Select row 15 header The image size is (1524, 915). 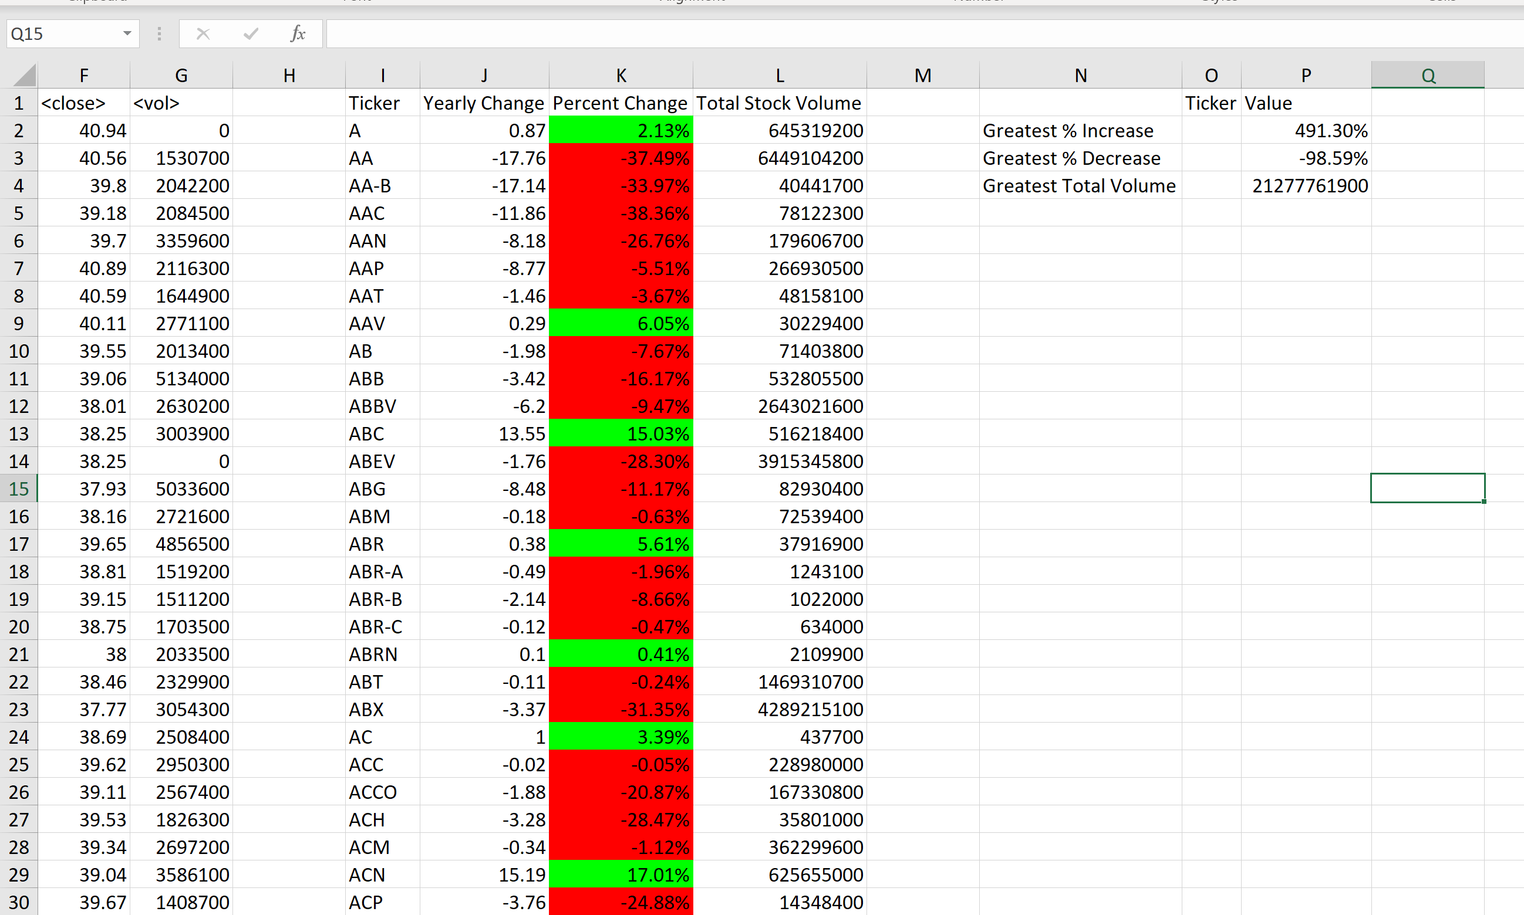click(19, 489)
